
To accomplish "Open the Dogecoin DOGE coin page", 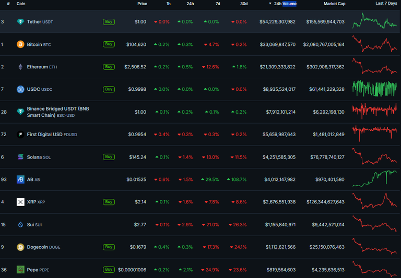I will coord(43,247).
